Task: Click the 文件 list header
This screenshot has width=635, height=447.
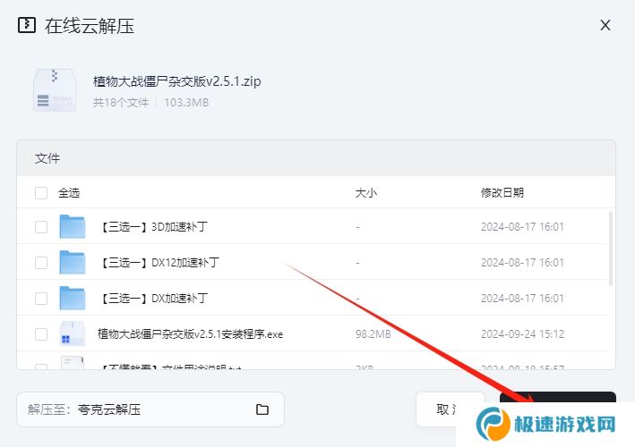Action: [x=47, y=158]
